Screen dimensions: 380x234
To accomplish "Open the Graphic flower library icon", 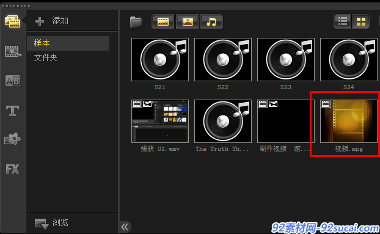I will (12, 139).
